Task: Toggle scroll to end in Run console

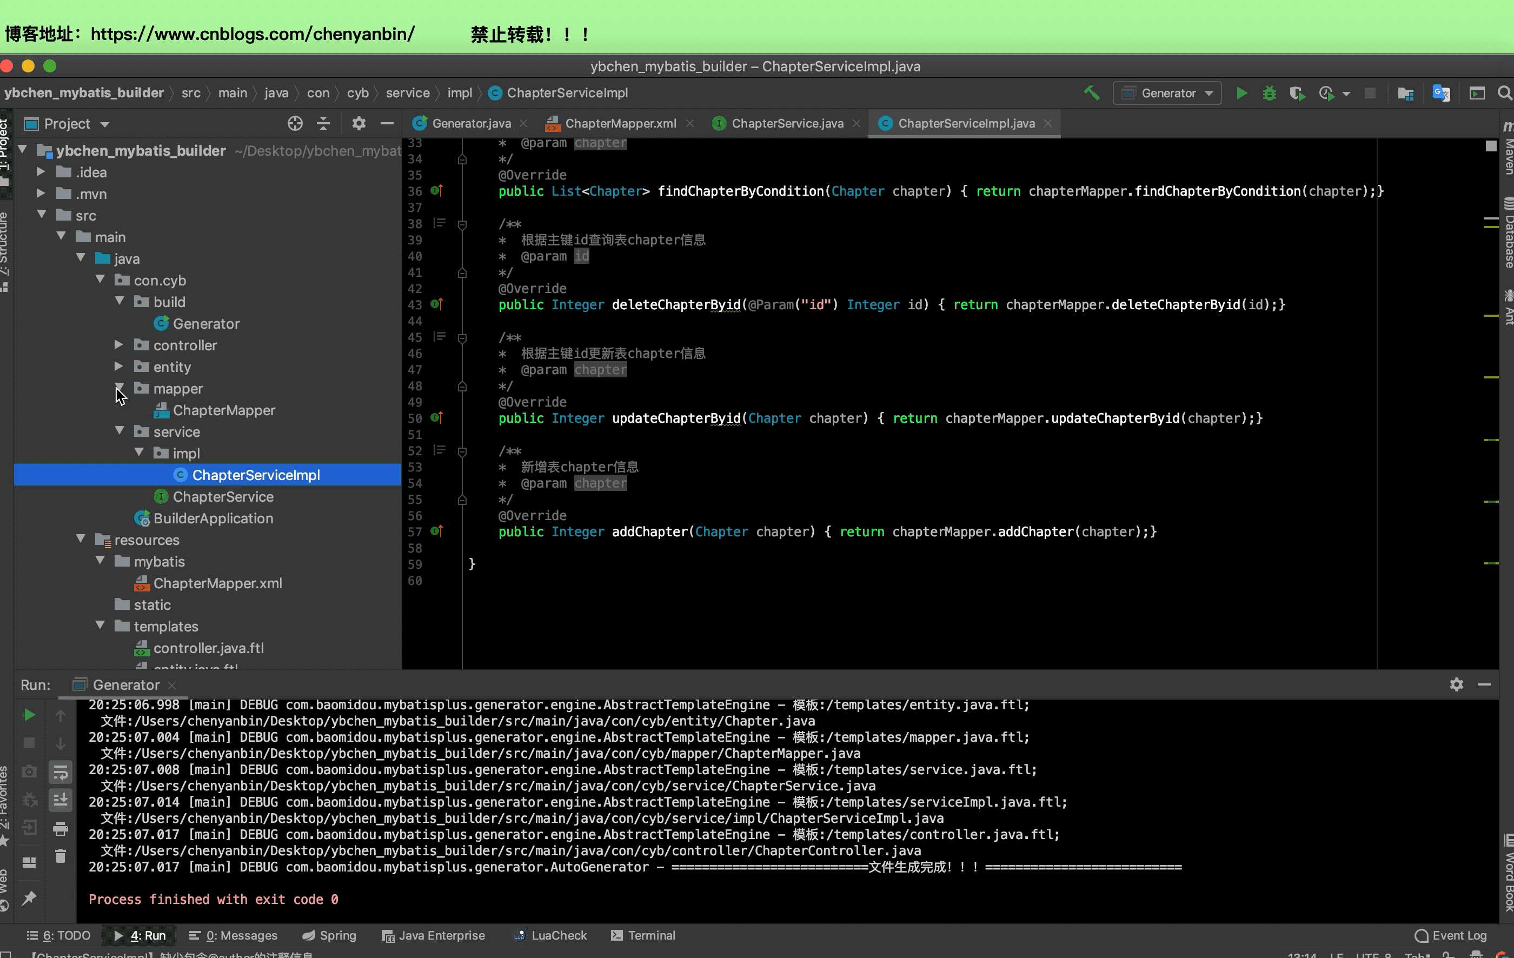Action: pos(61,800)
